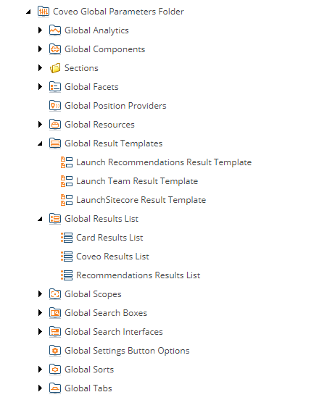Click the Launch Team Result Template icon
The width and height of the screenshot is (311, 400).
[67, 181]
